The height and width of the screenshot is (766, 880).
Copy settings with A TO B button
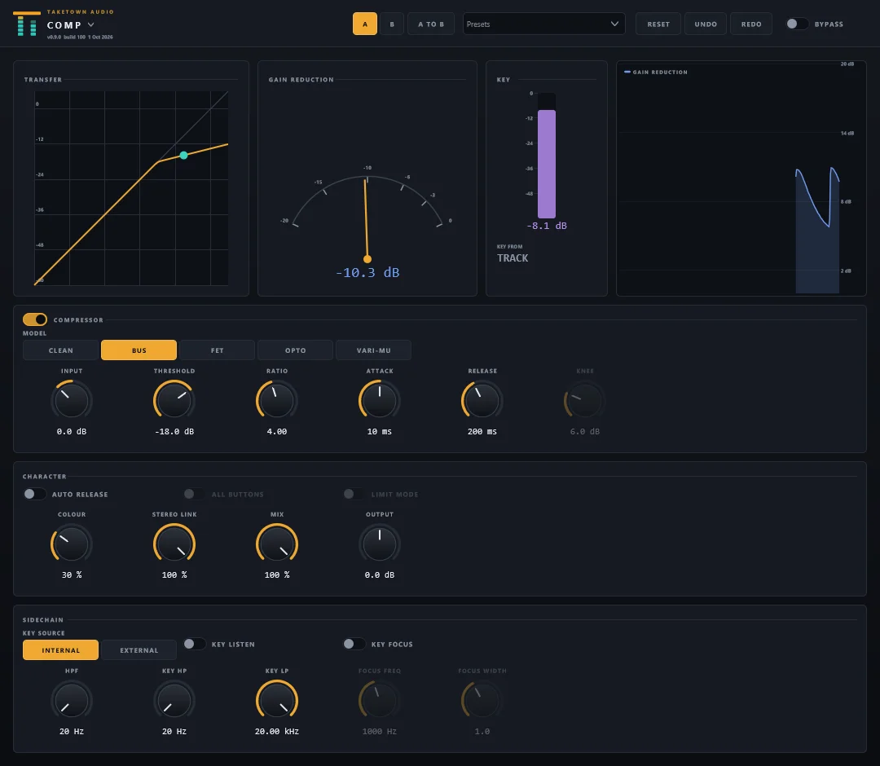[430, 24]
